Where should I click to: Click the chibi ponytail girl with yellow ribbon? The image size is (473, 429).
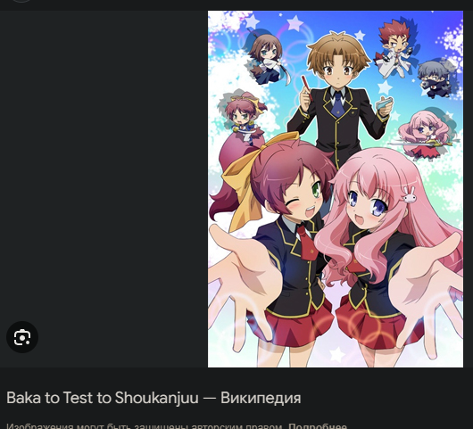[245, 118]
